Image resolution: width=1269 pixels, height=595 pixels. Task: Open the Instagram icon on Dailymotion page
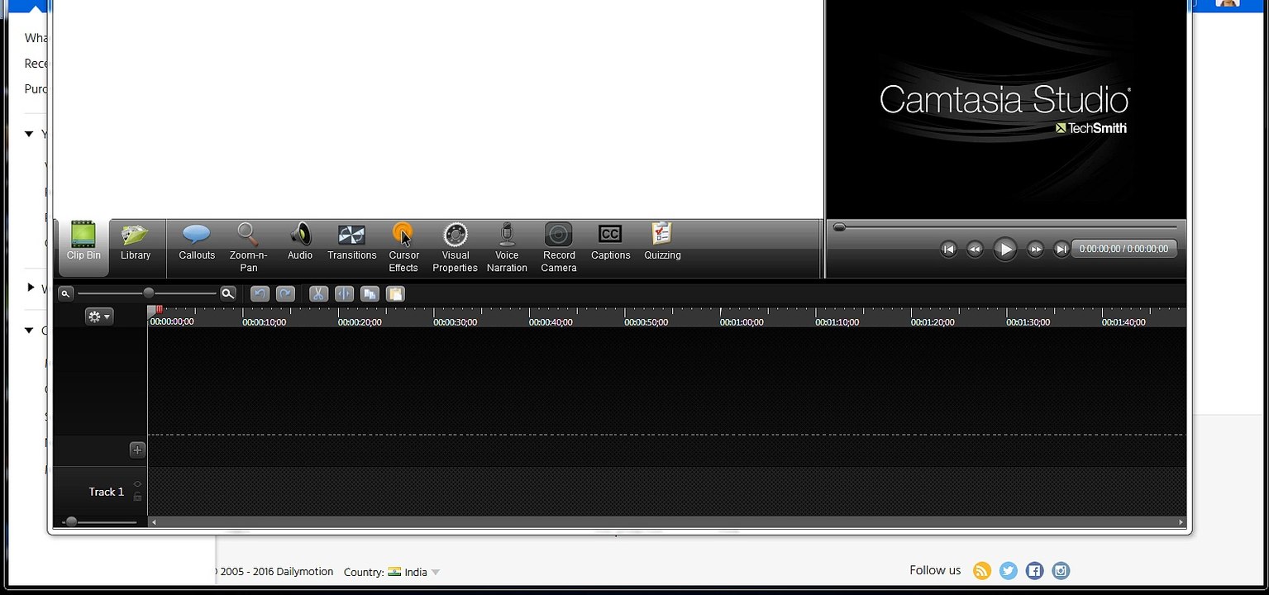click(1061, 570)
